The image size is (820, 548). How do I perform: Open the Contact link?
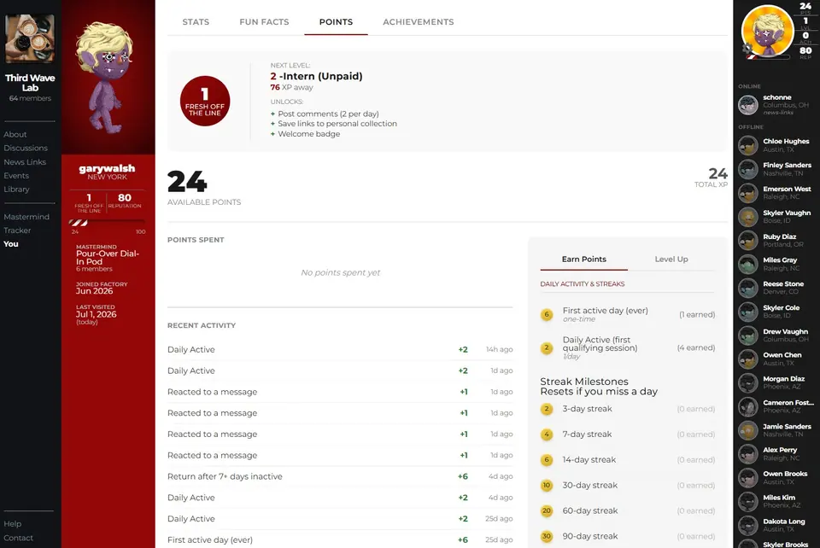pyautogui.click(x=18, y=538)
